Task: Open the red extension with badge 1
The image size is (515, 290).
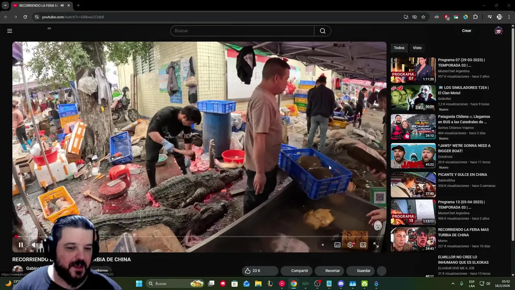Action: tap(447, 17)
